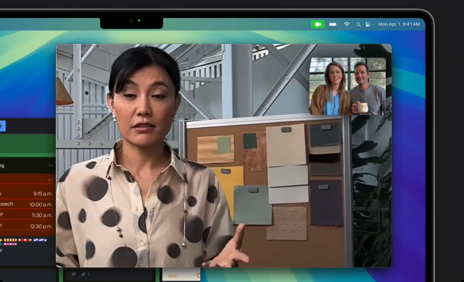The width and height of the screenshot is (464, 282).
Task: Click the card containing the attachment count
Action: pyautogui.click(x=110, y=274)
